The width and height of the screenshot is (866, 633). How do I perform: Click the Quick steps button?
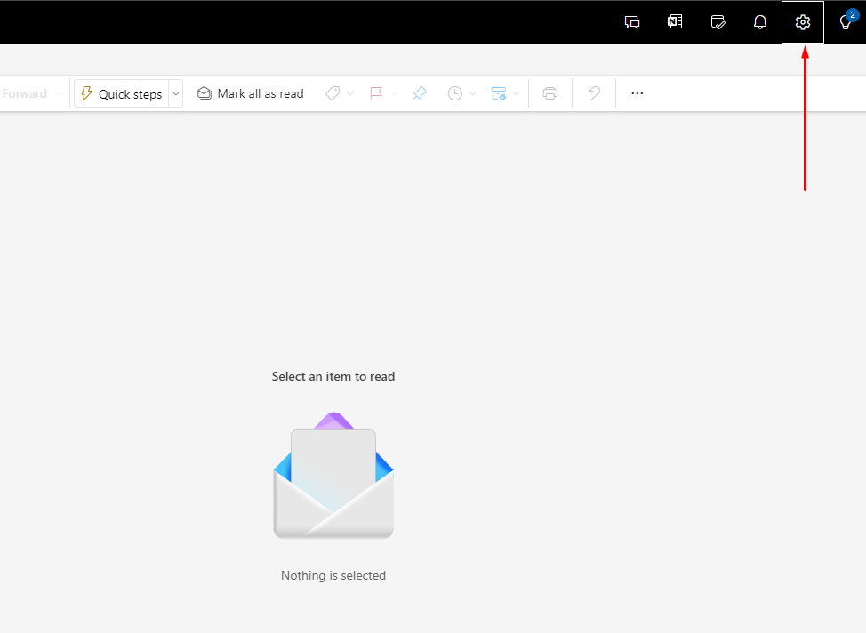[x=122, y=93]
